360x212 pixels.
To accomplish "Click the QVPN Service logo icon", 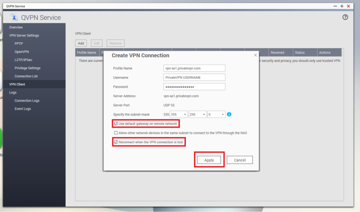I will click(14, 17).
